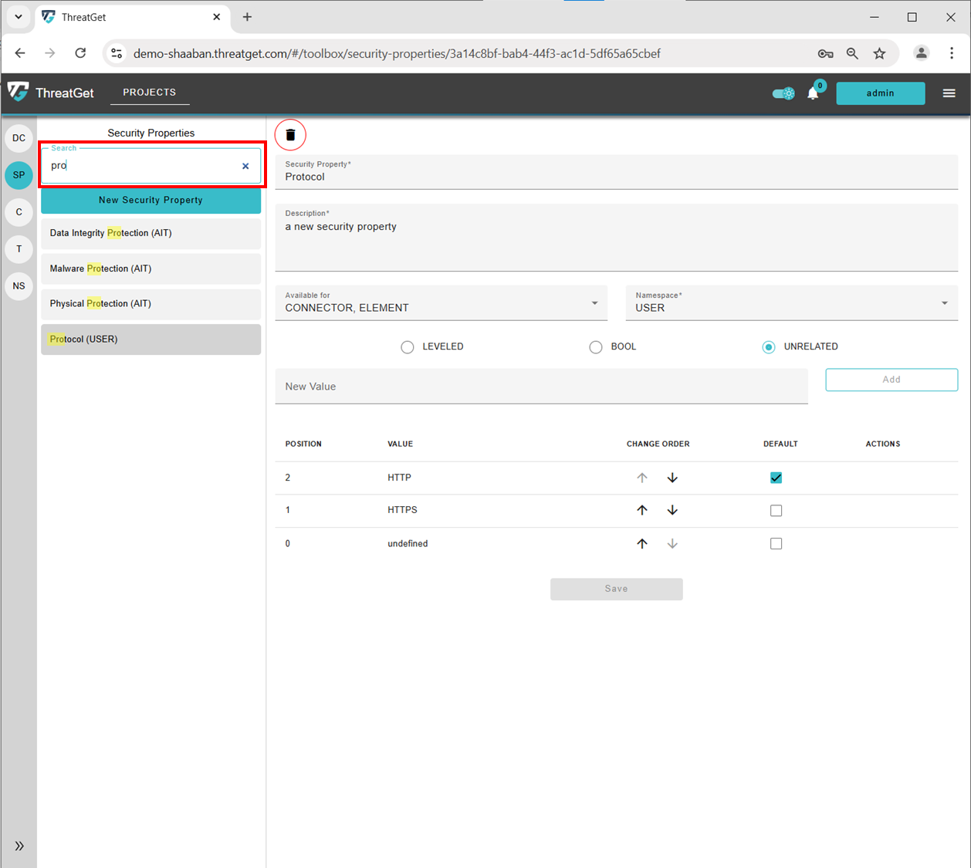
Task: Open the DC sidebar section
Action: (19, 138)
